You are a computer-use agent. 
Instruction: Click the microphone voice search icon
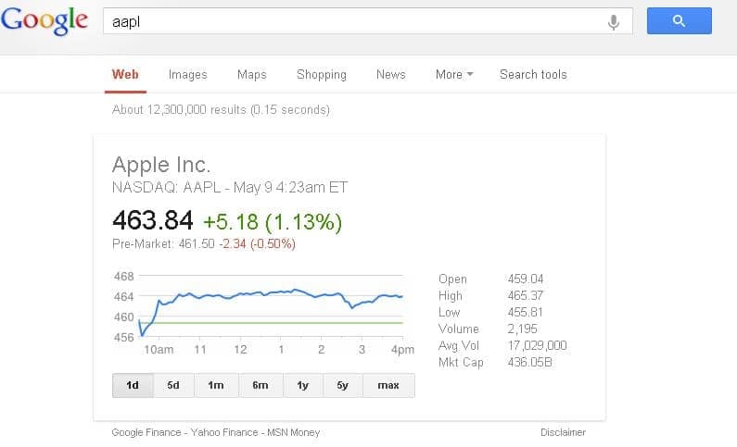tap(613, 21)
